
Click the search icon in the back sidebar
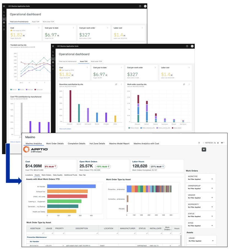(4, 12)
